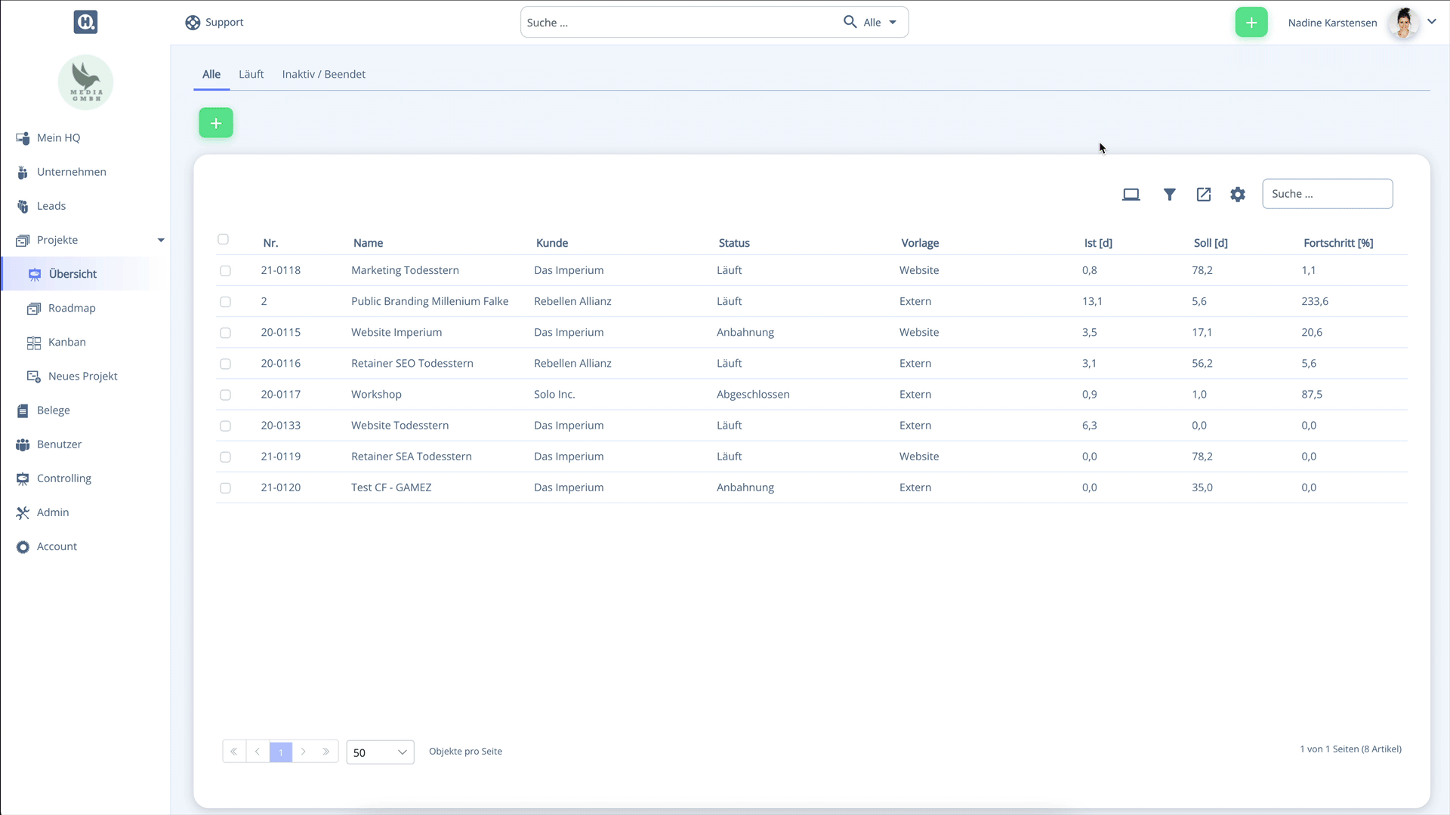This screenshot has height=815, width=1450.
Task: Click the global search magnifier icon
Action: coord(850,22)
